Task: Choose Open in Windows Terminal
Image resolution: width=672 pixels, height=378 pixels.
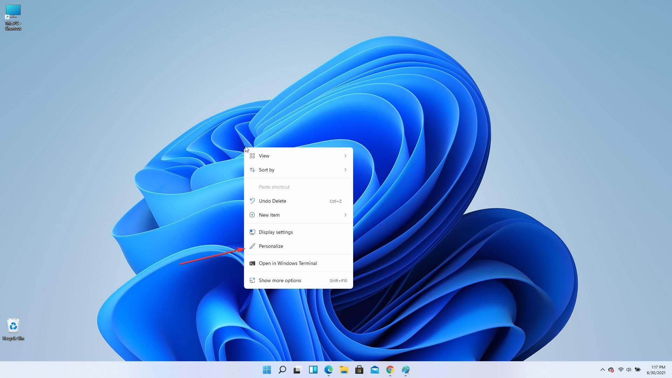Action: 298,263
